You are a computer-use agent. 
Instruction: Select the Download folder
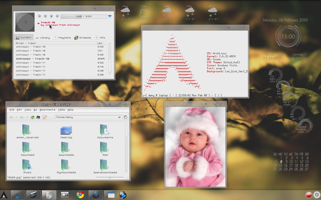point(28,149)
